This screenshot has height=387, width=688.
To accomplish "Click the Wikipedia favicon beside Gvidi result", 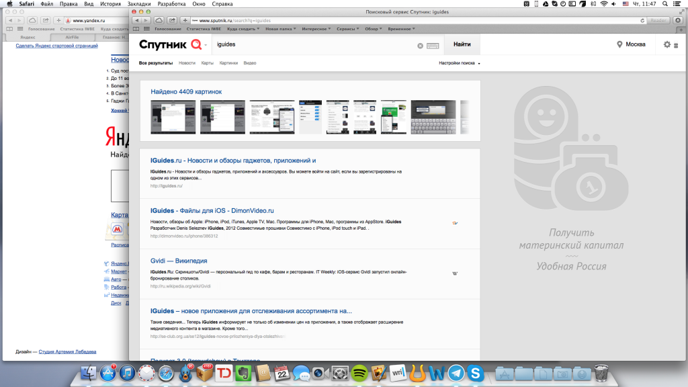I will (455, 273).
